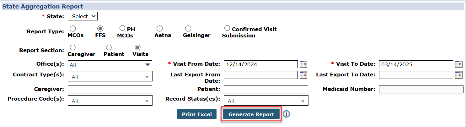This screenshot has width=466, height=127.
Task: Click the info icon beside Generate Report
Action: click(286, 114)
